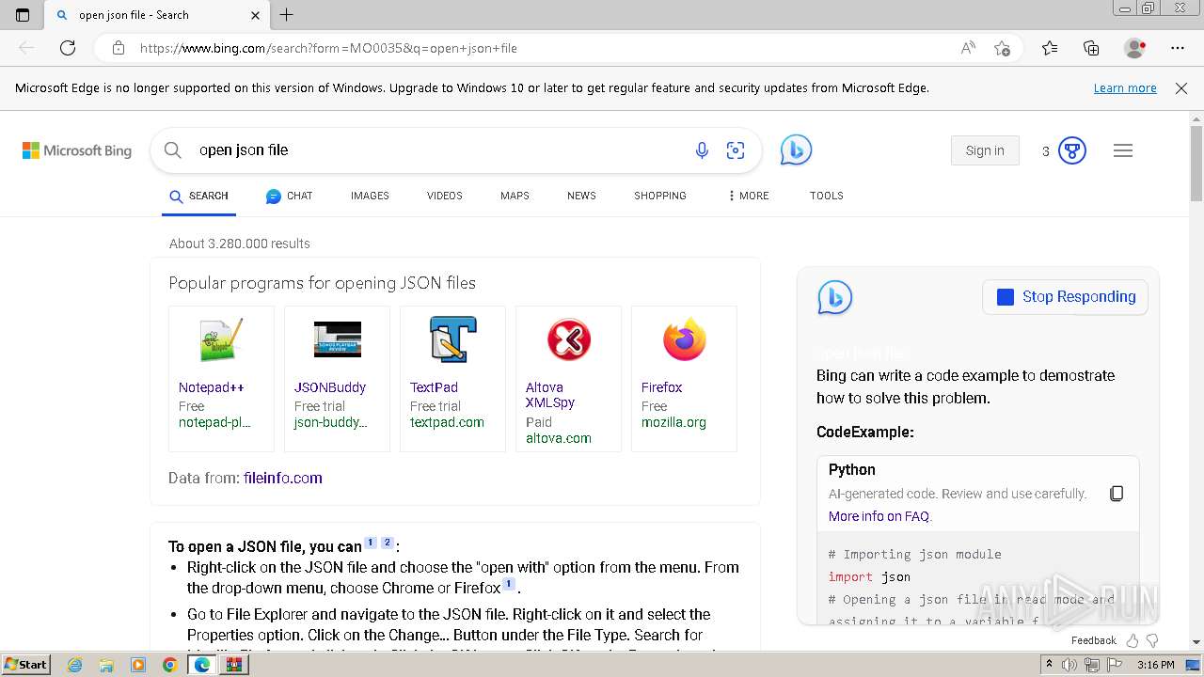The height and width of the screenshot is (677, 1204).
Task: Copy the Python code example
Action: [1117, 494]
